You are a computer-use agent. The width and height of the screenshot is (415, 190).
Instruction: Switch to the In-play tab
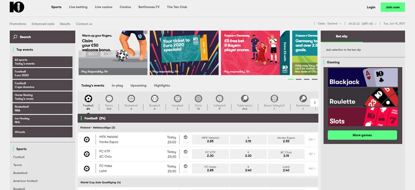click(117, 85)
